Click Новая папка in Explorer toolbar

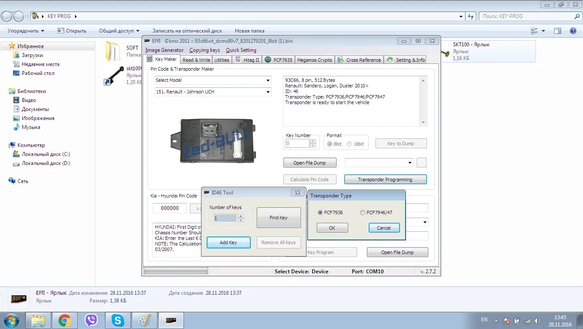click(x=249, y=31)
